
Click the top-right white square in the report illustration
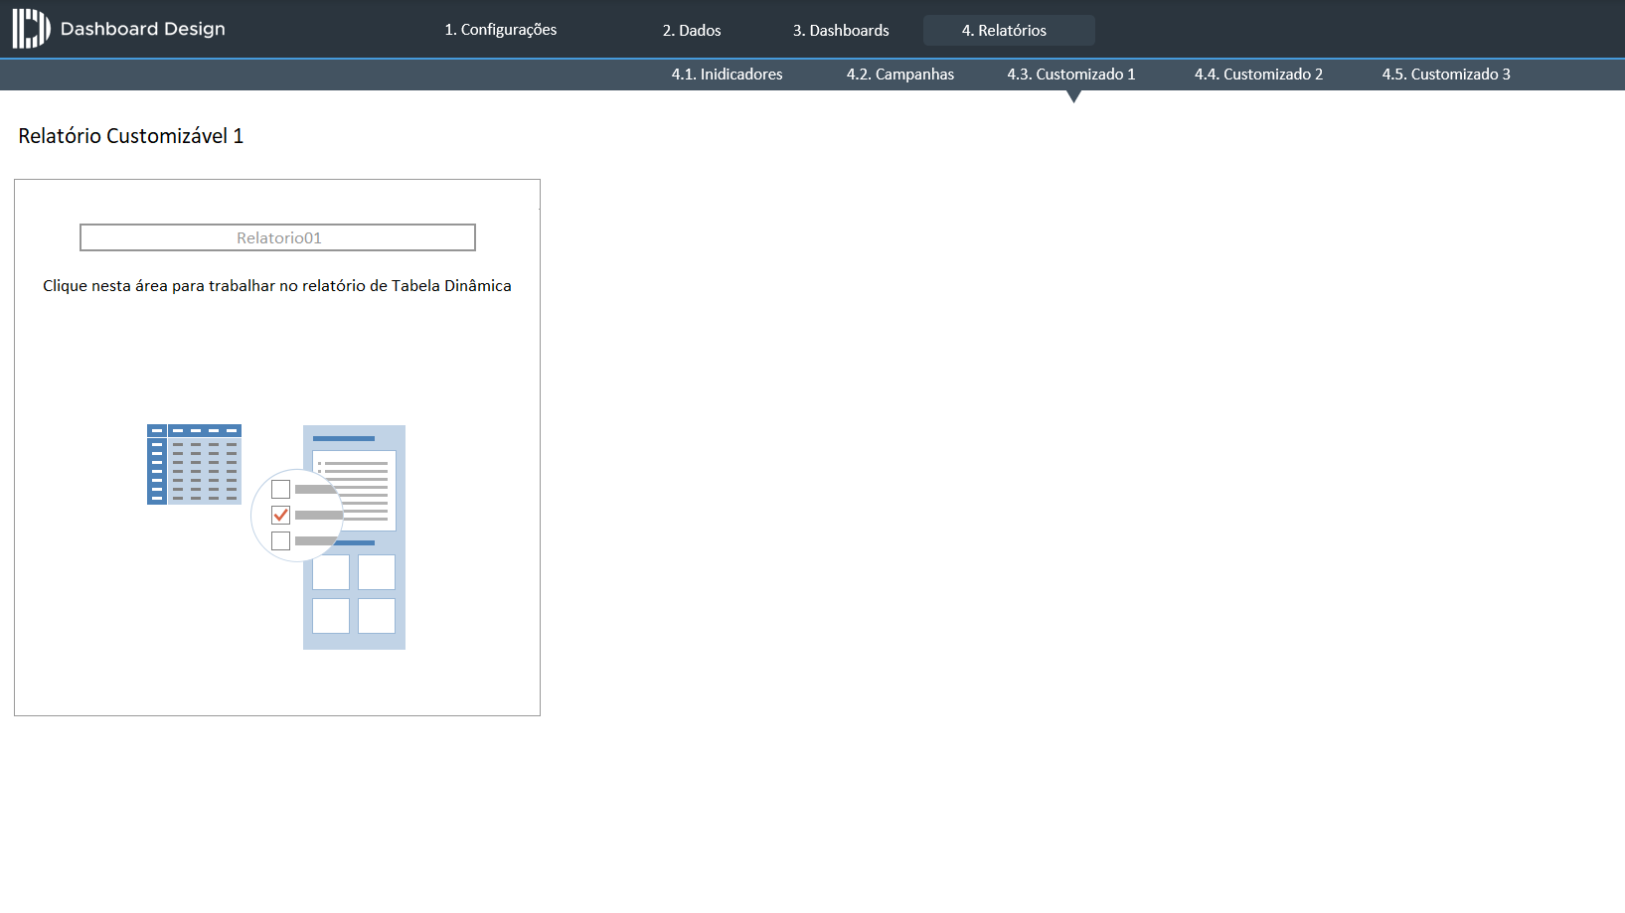point(377,572)
